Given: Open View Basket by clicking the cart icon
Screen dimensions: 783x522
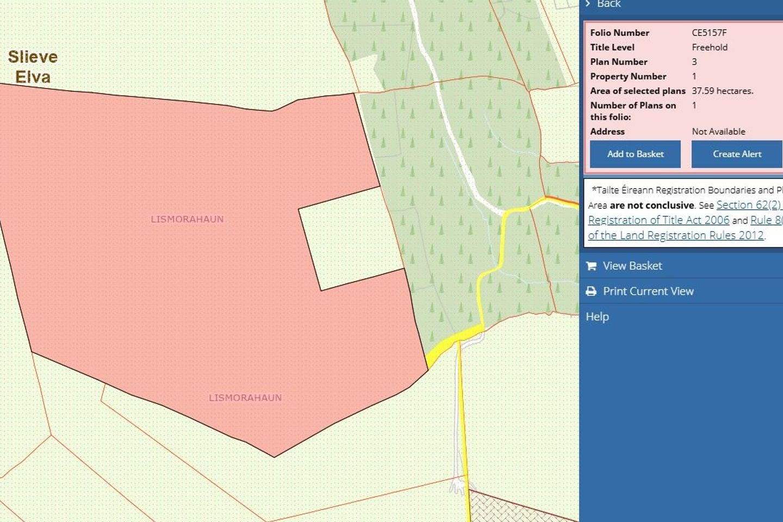Looking at the screenshot, I should pyautogui.click(x=592, y=266).
